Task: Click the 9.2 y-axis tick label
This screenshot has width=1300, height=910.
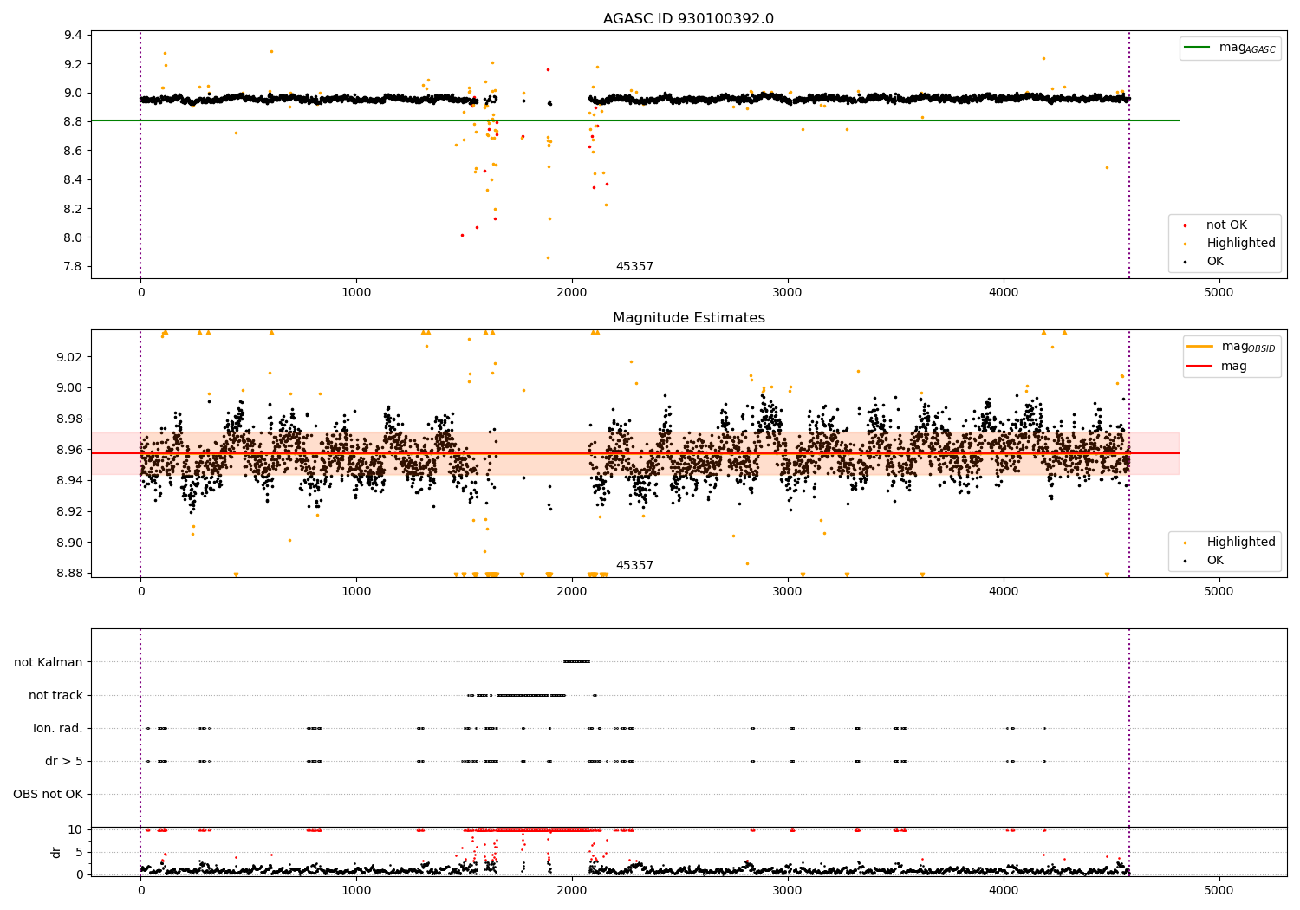Action: tap(74, 64)
